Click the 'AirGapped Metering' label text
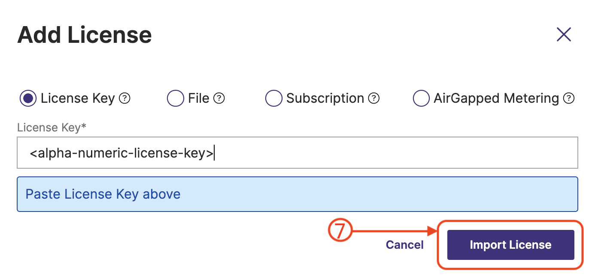The width and height of the screenshot is (595, 280). [496, 98]
